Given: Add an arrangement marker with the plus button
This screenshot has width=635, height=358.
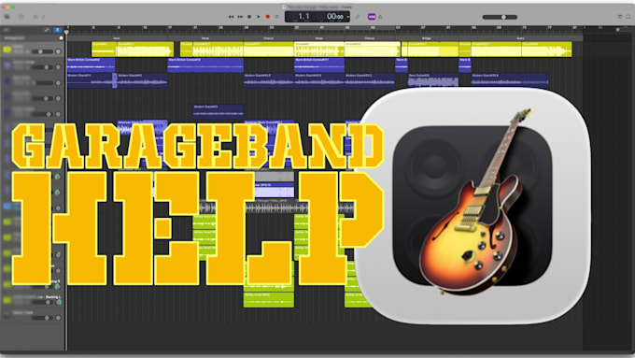Looking at the screenshot, I should point(61,38).
